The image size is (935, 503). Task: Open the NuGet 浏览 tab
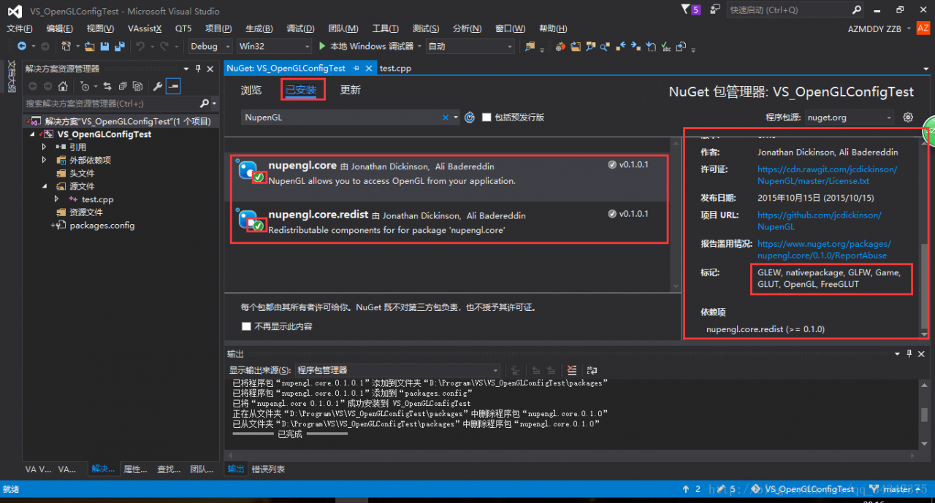click(251, 90)
